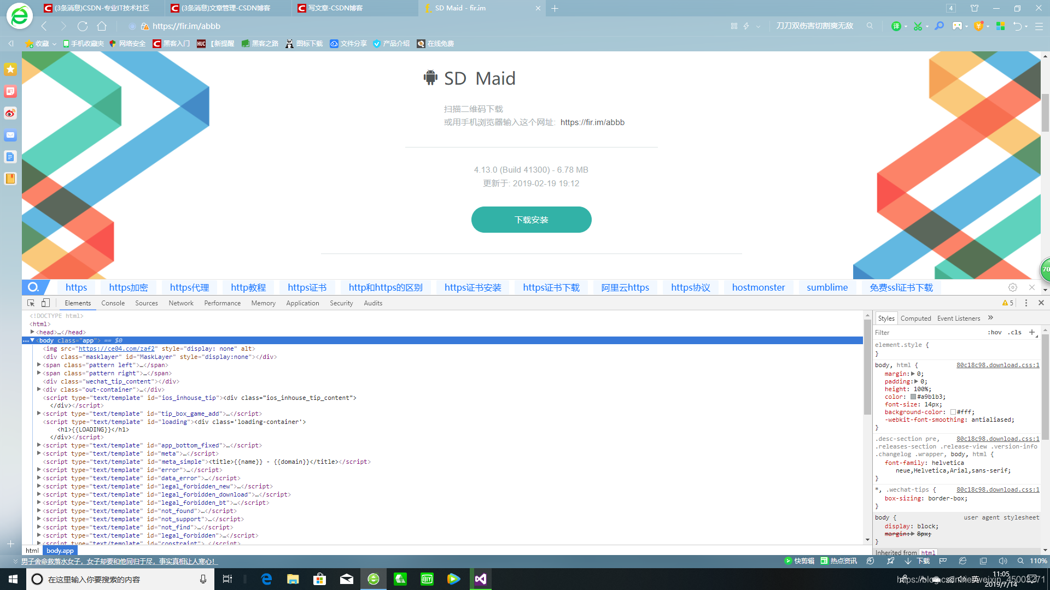
Task: Click the 下载 download icon in status bar
Action: (x=918, y=561)
